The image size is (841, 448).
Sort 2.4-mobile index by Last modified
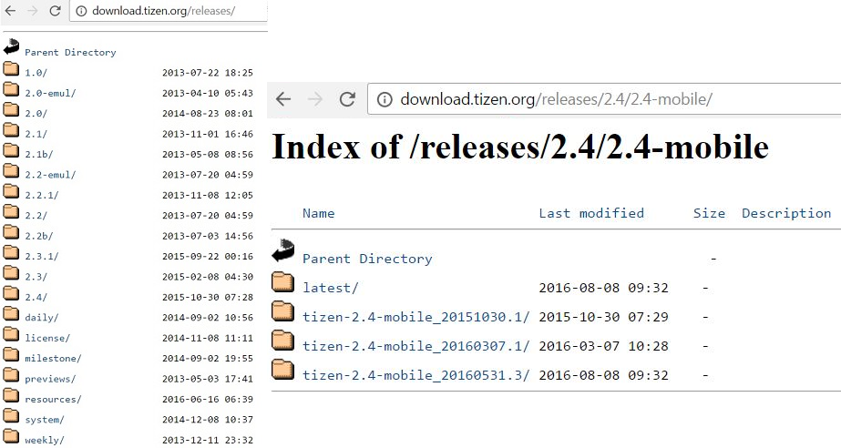pyautogui.click(x=591, y=213)
